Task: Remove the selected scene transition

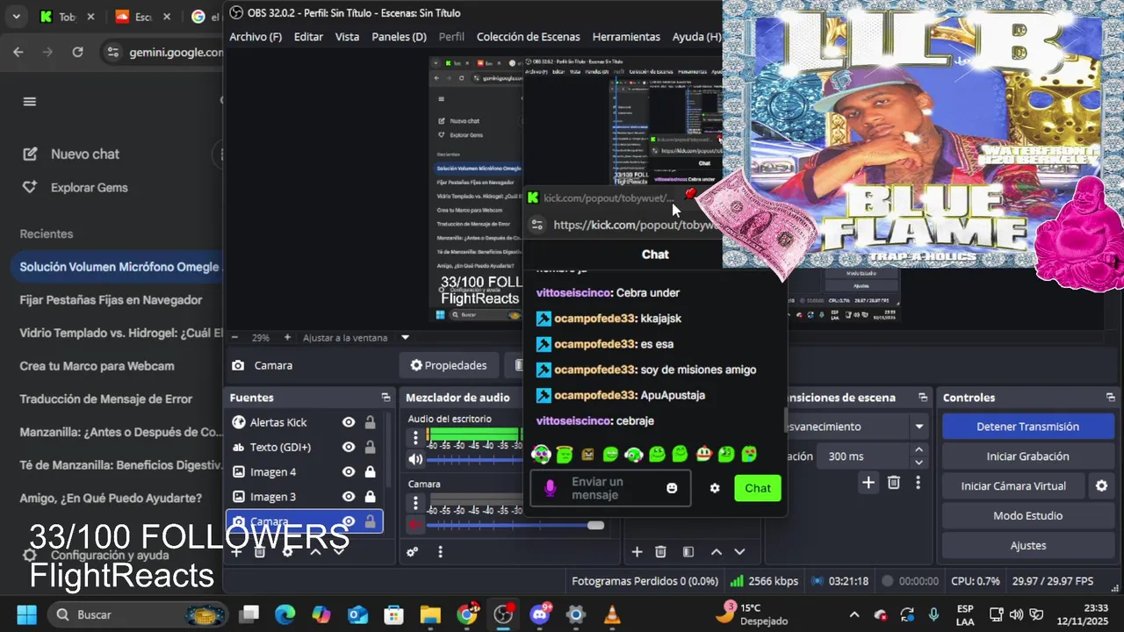Action: coord(893,482)
